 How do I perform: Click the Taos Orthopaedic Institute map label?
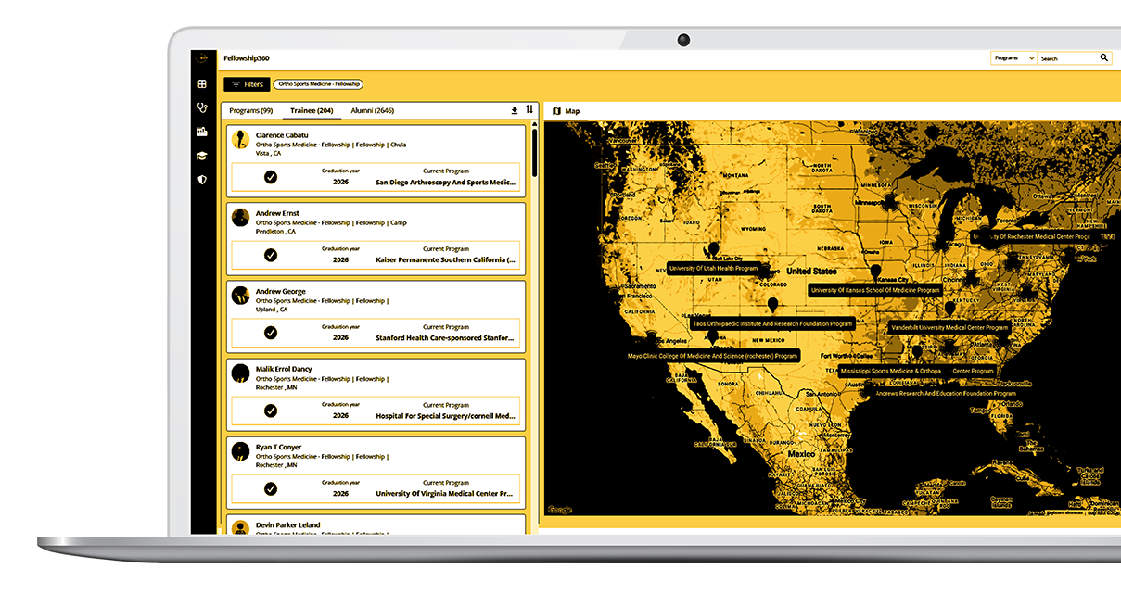[772, 324]
